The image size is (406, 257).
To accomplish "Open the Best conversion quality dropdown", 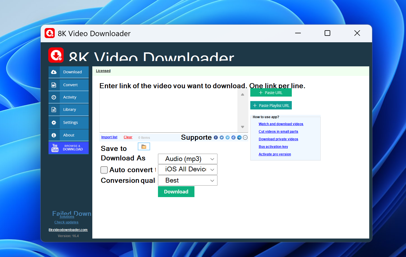I will point(188,180).
